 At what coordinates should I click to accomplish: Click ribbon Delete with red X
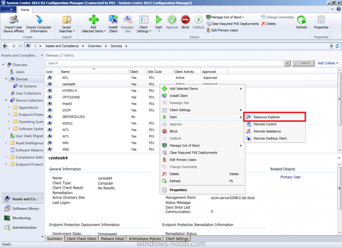click(269, 24)
